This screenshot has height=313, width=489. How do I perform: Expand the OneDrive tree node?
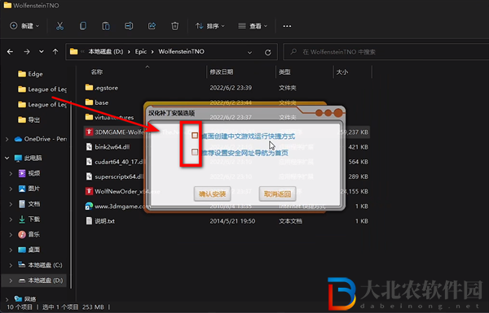pos(7,139)
